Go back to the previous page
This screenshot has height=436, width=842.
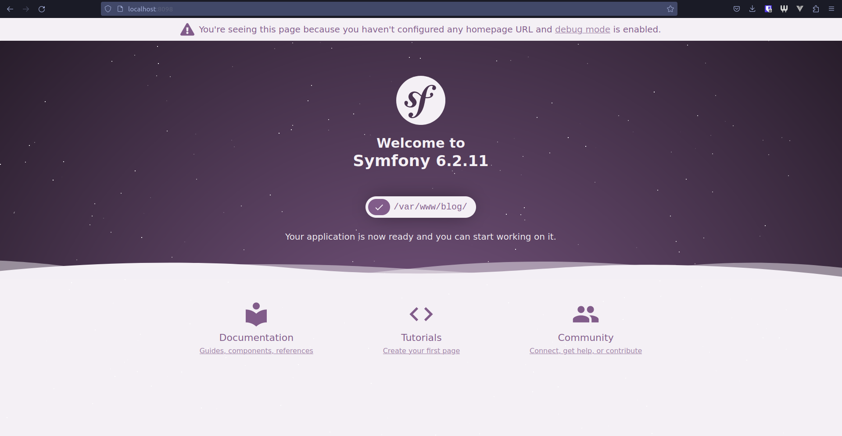[x=10, y=9]
